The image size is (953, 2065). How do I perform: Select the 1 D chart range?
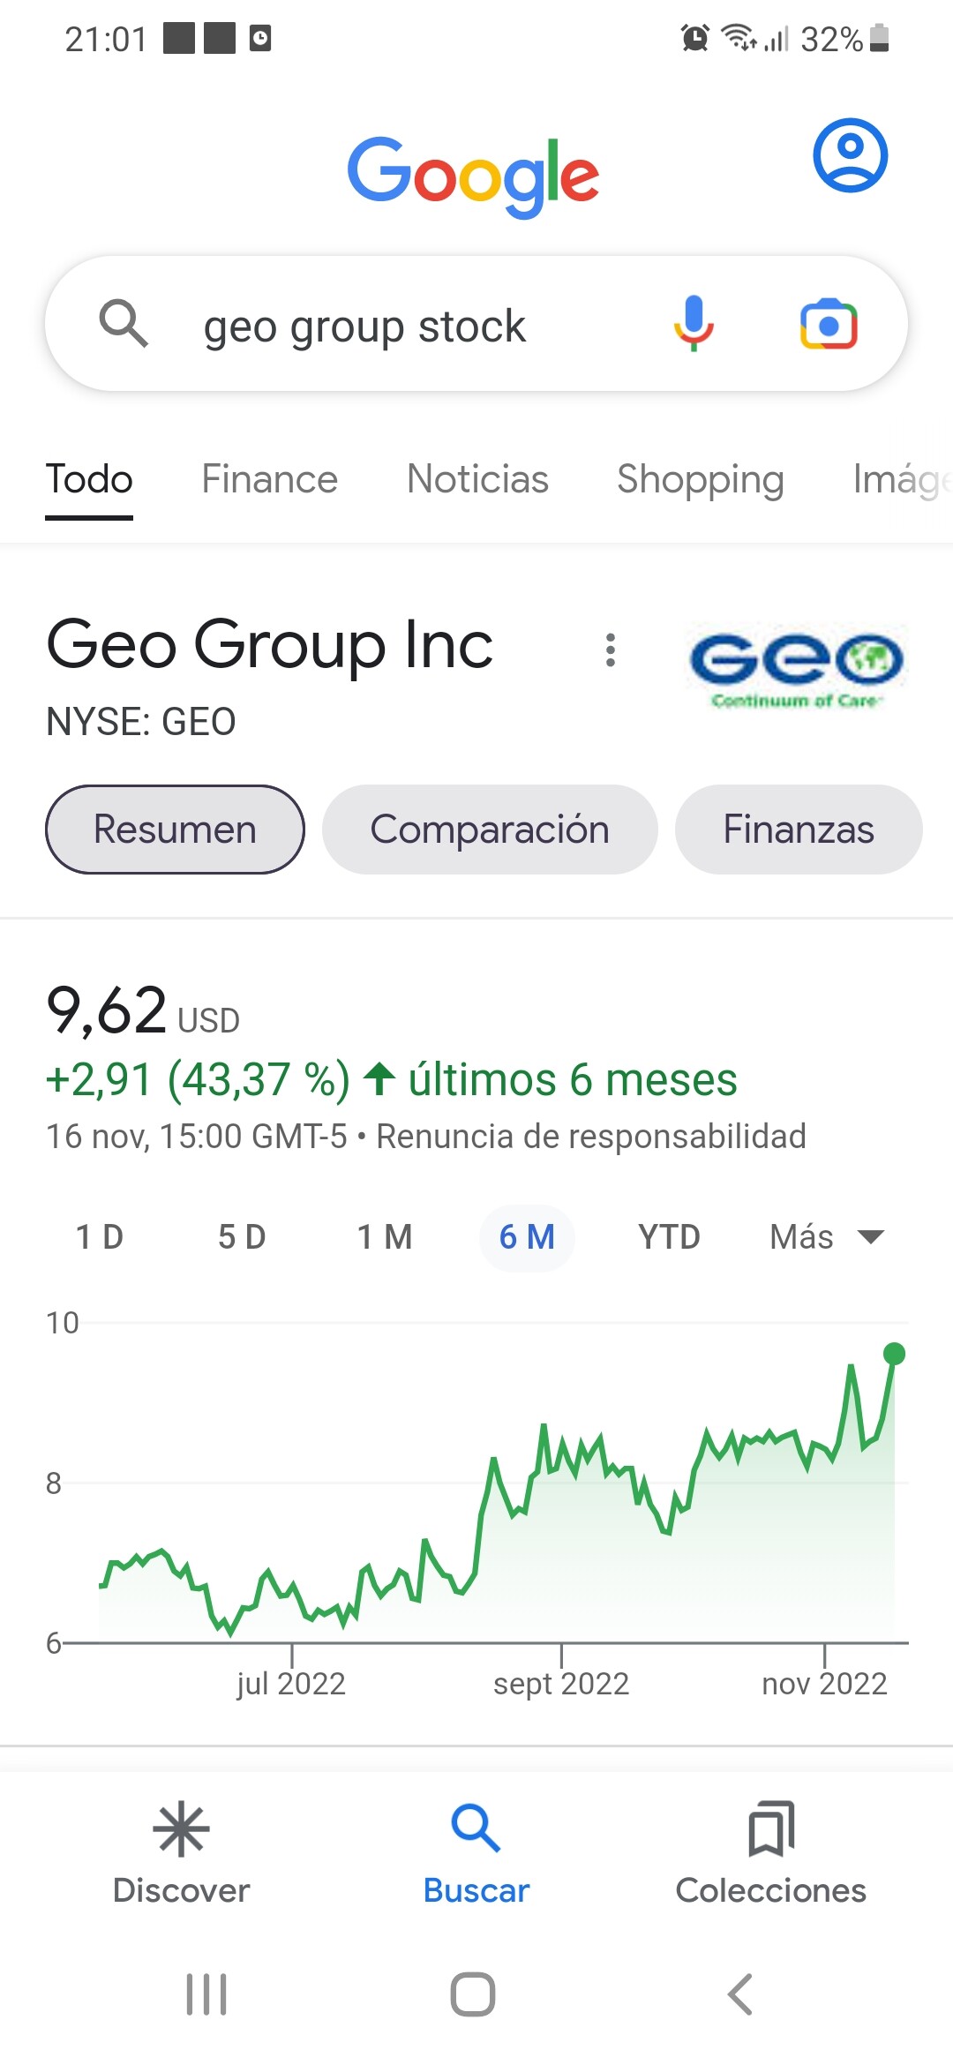point(100,1237)
